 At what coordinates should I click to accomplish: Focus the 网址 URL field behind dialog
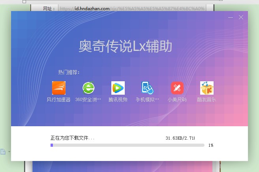coord(132,8)
